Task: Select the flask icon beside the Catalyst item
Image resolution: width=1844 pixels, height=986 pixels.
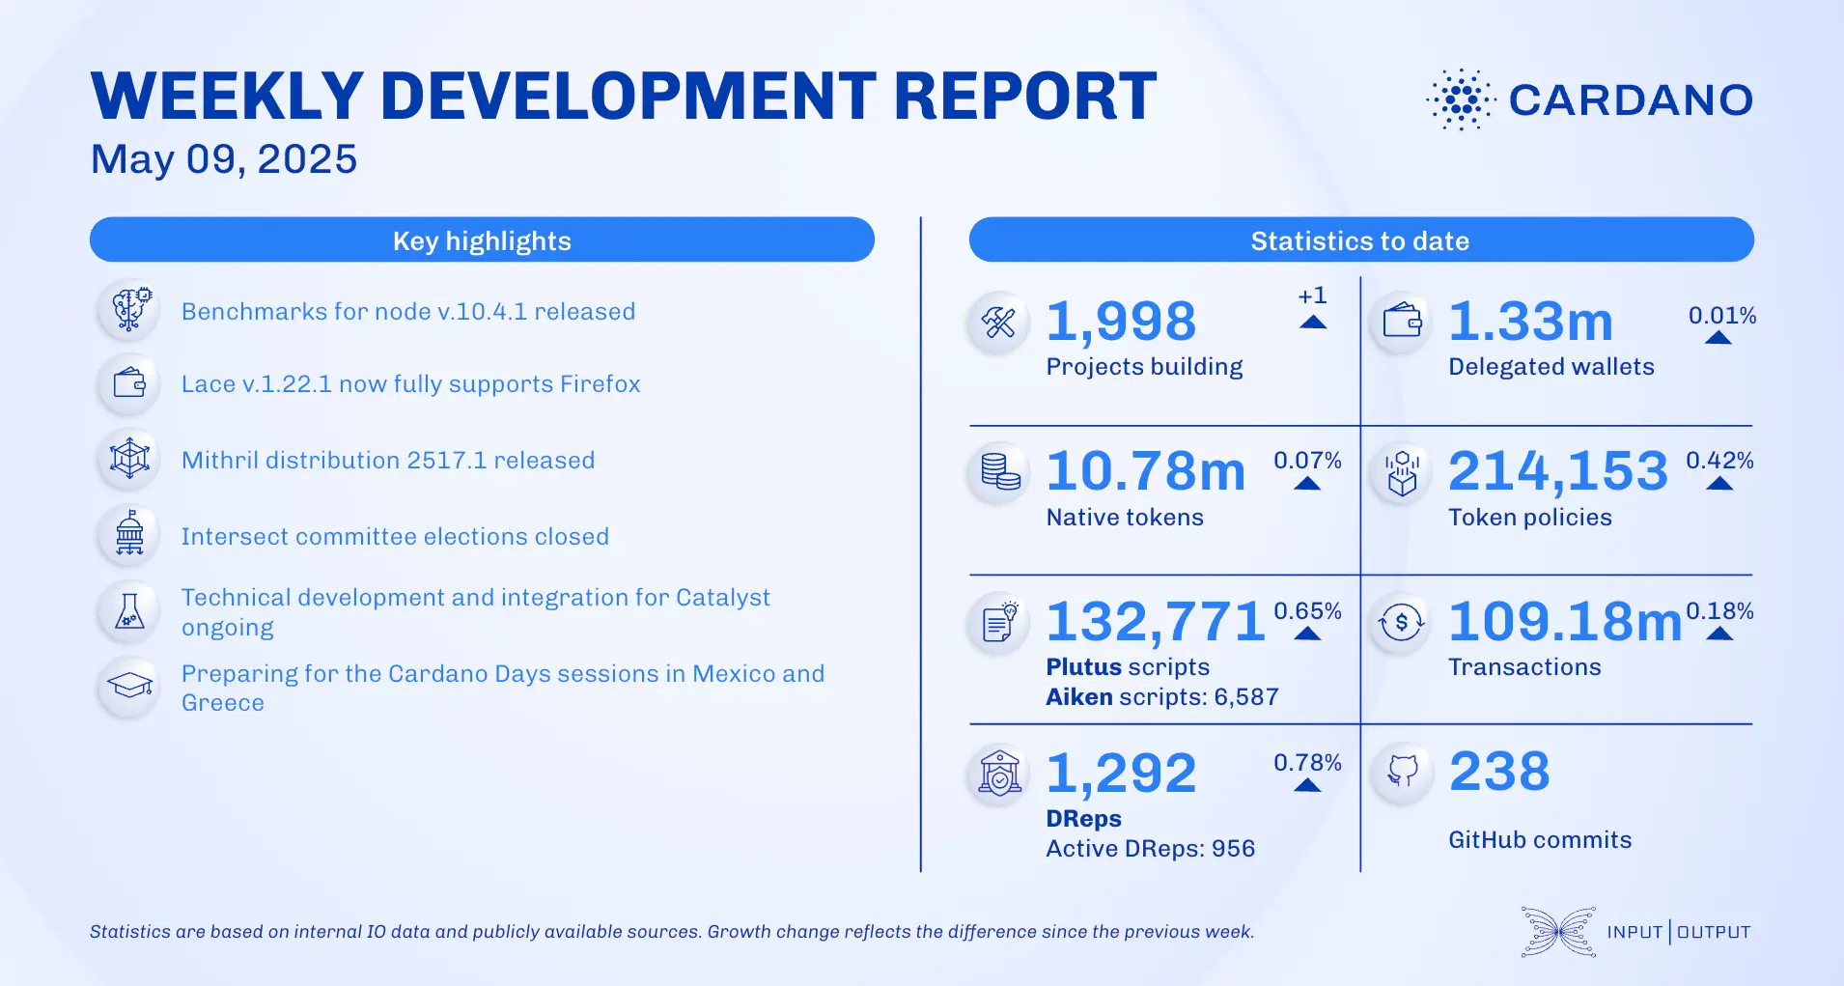Action: pyautogui.click(x=128, y=611)
